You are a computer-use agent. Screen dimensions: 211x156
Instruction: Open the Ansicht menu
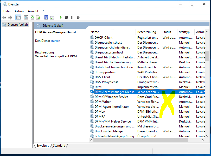pyautogui.click(x=33, y=11)
